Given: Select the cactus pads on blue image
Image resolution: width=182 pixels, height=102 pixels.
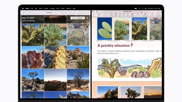Looking at the screenshot, I should pyautogui.click(x=105, y=29).
